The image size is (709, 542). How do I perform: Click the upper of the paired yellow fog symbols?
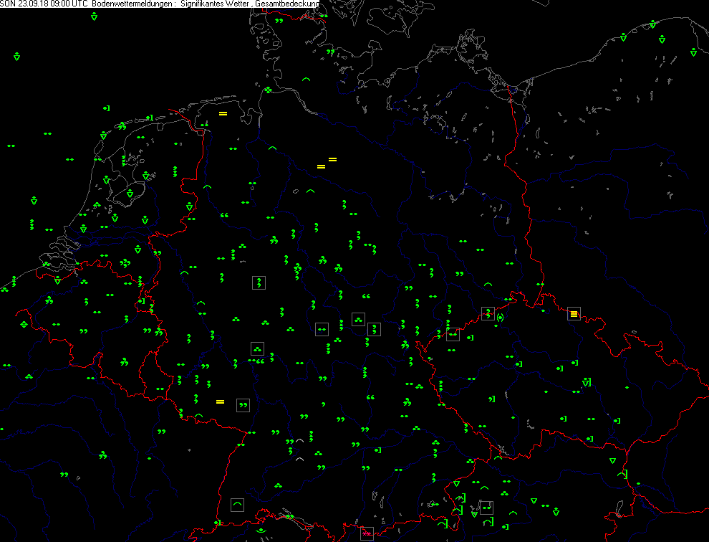click(x=332, y=159)
